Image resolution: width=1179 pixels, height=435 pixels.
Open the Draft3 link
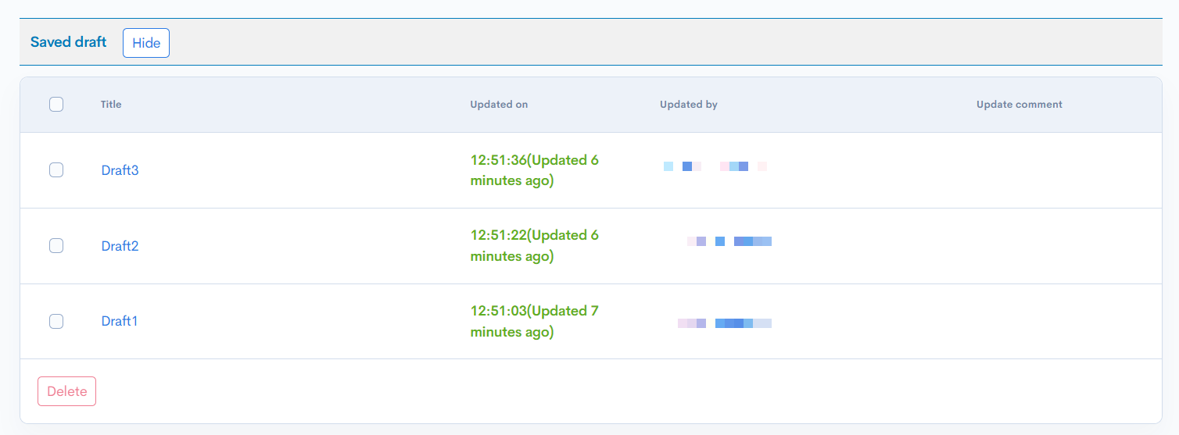(120, 170)
